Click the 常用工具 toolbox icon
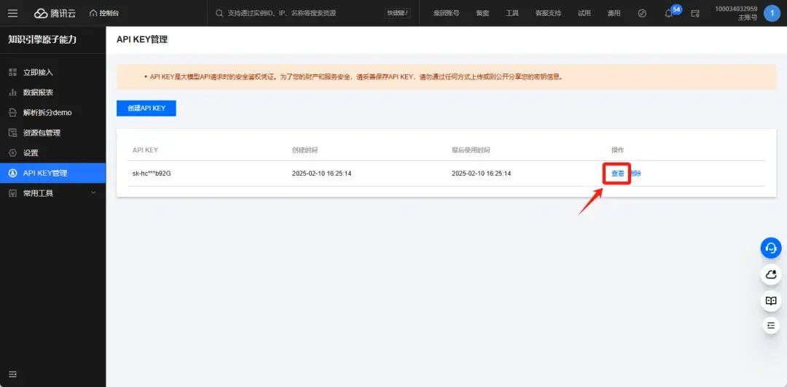Image resolution: width=787 pixels, height=387 pixels. pyautogui.click(x=13, y=193)
